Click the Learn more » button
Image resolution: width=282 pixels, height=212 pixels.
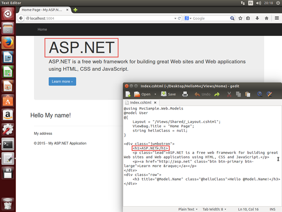point(62,81)
